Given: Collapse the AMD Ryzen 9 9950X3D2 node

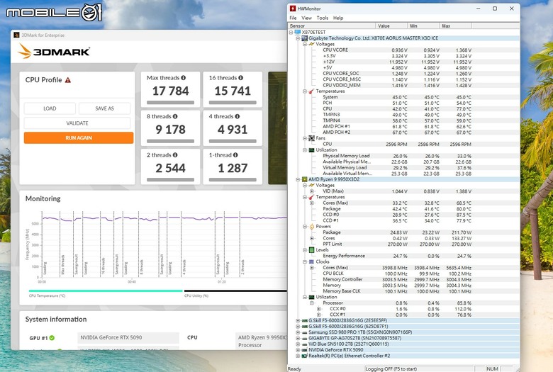Looking at the screenshot, I should [298, 179].
